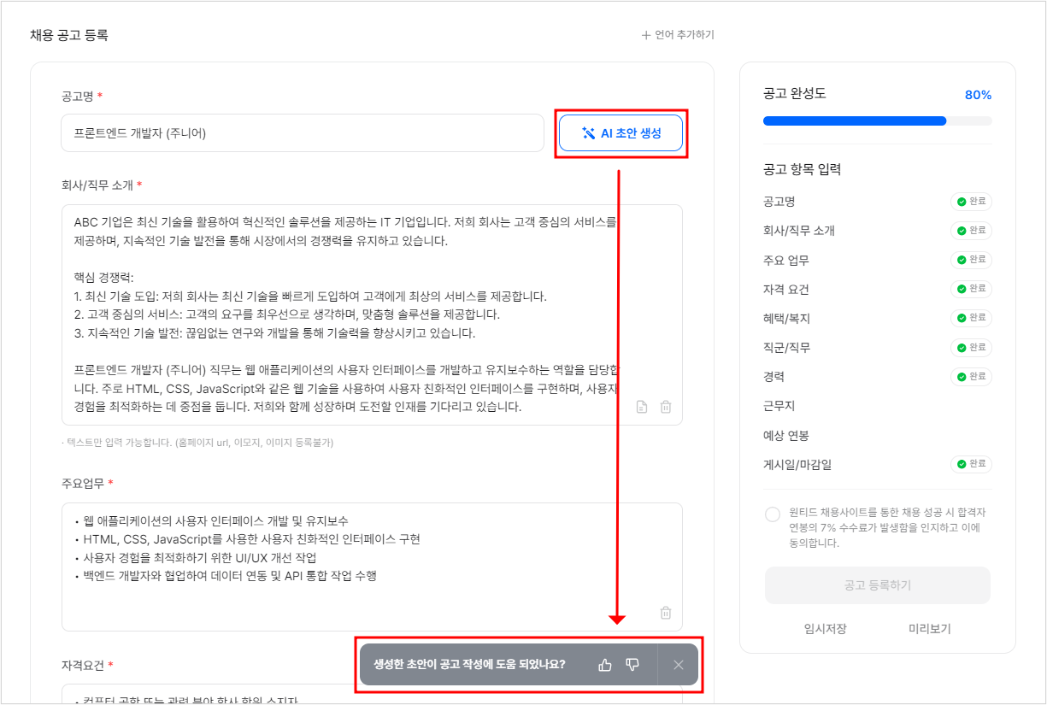Select 근무지 in the 공고 항목 list
The width and height of the screenshot is (1047, 705).
(x=779, y=406)
